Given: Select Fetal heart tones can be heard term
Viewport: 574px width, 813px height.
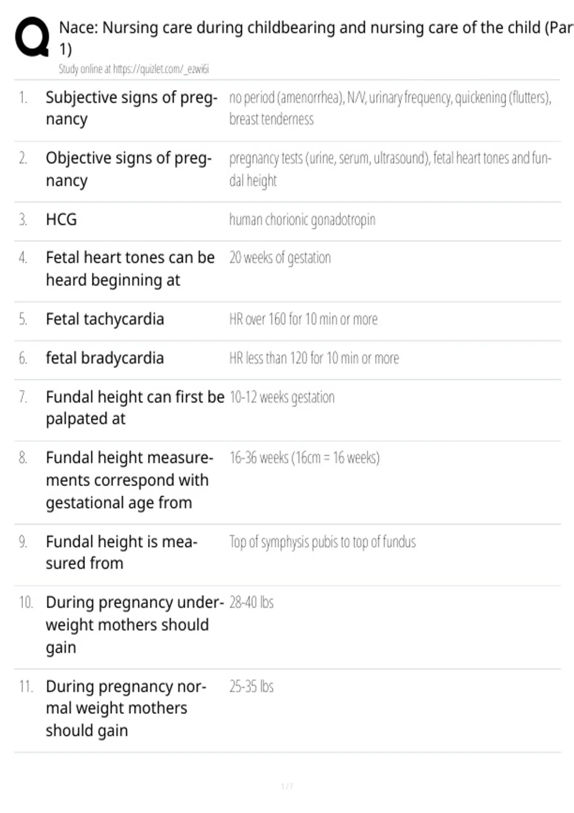Looking at the screenshot, I should 130,269.
